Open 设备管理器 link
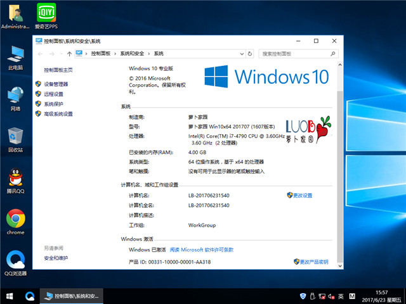406x304 pixels. point(56,84)
